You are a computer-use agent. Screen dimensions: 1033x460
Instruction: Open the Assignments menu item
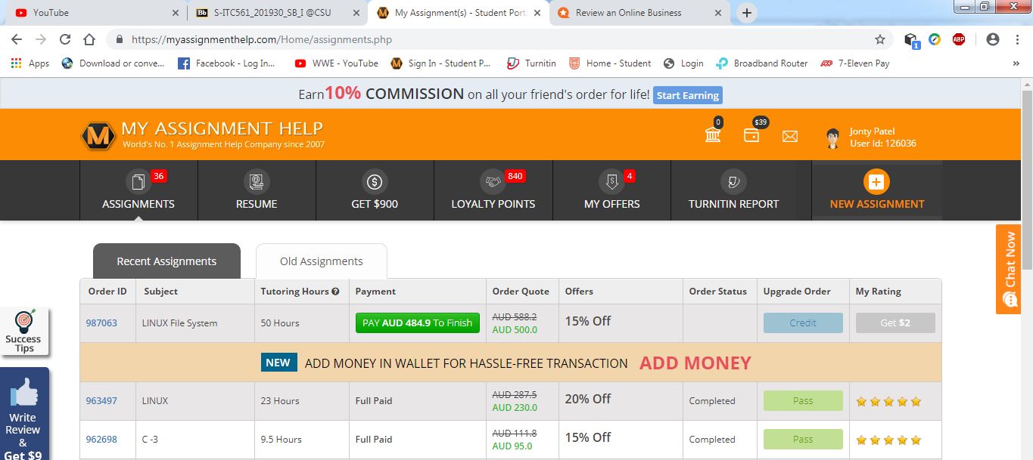click(x=138, y=190)
